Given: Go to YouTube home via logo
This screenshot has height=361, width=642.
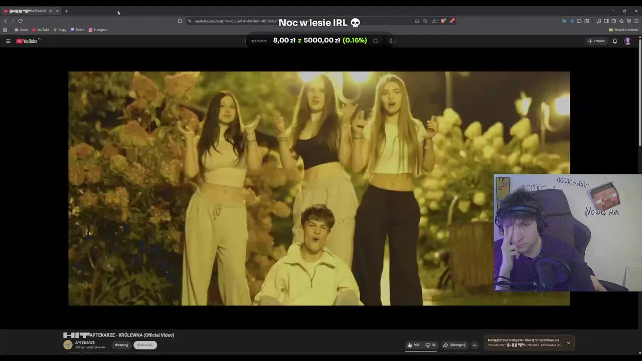Looking at the screenshot, I should pyautogui.click(x=27, y=41).
